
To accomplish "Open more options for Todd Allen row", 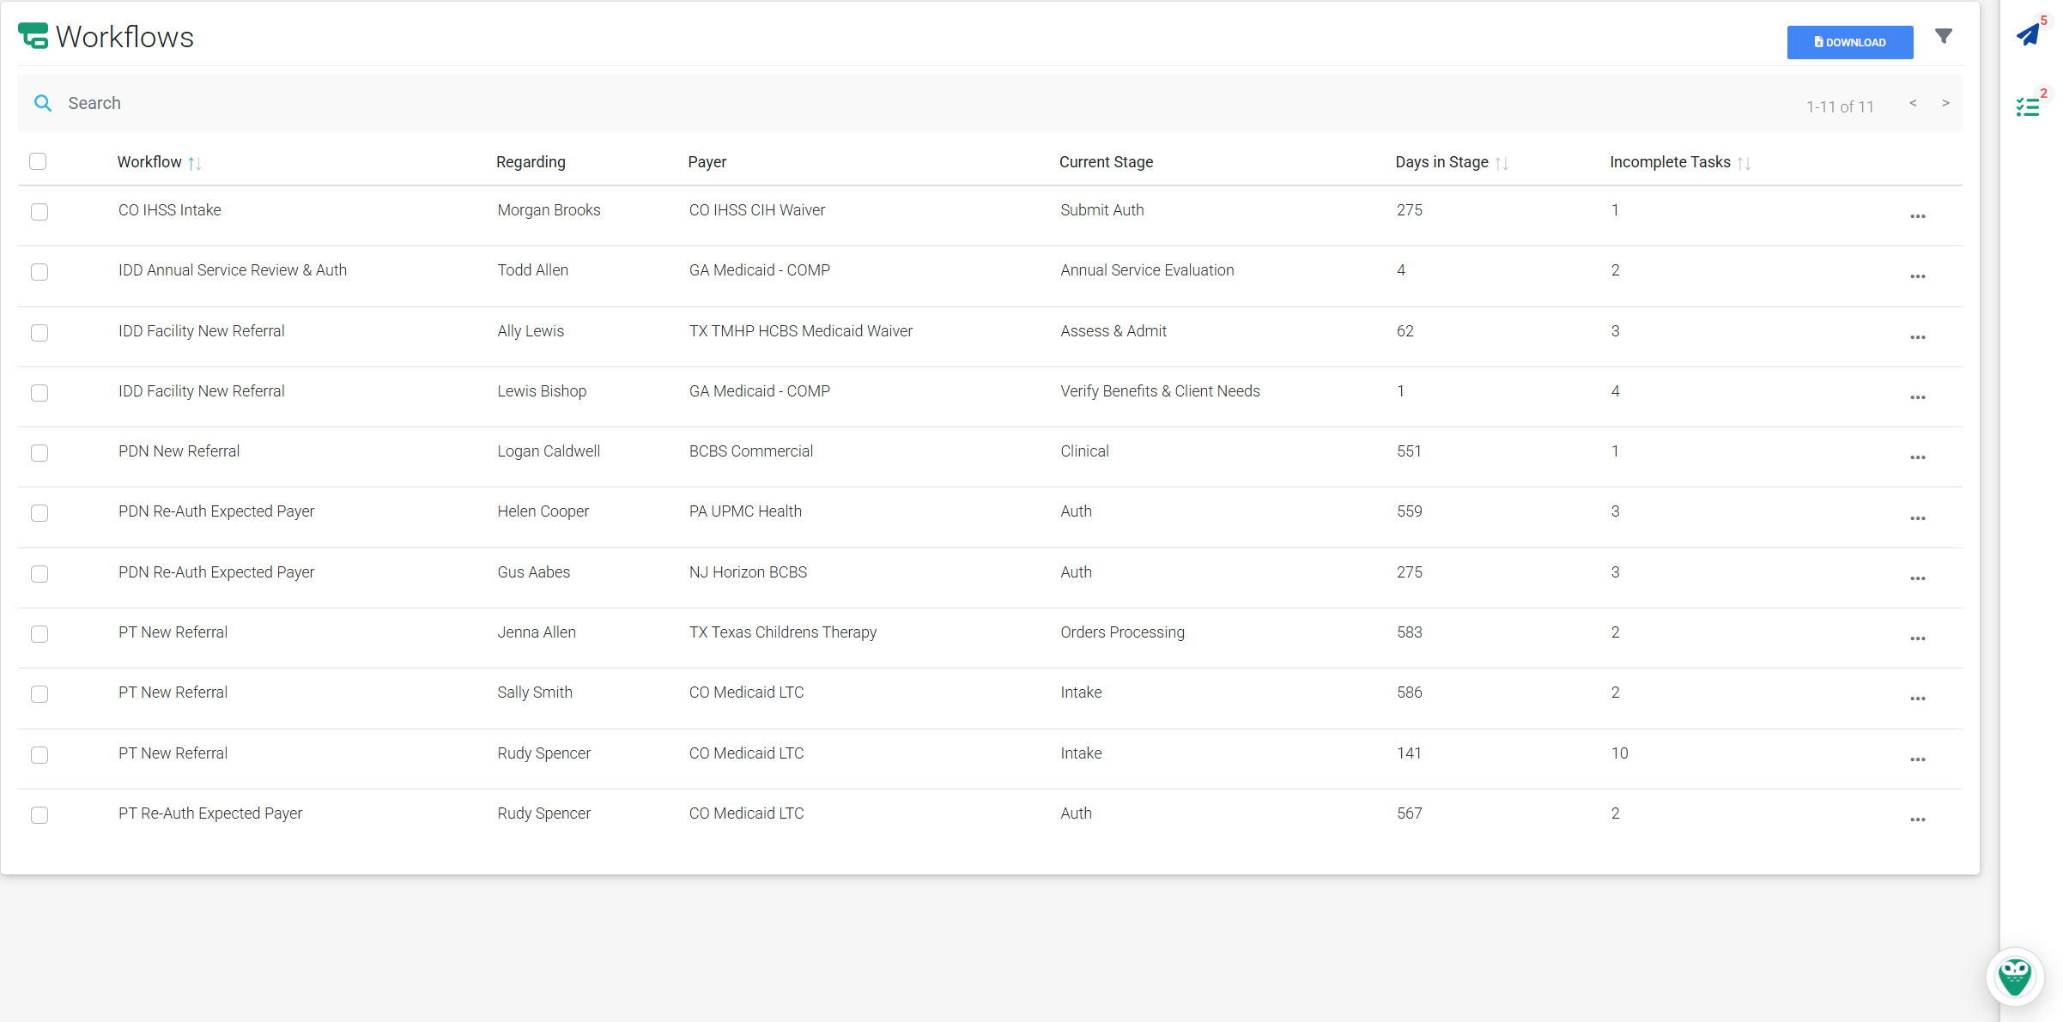I will (1918, 276).
